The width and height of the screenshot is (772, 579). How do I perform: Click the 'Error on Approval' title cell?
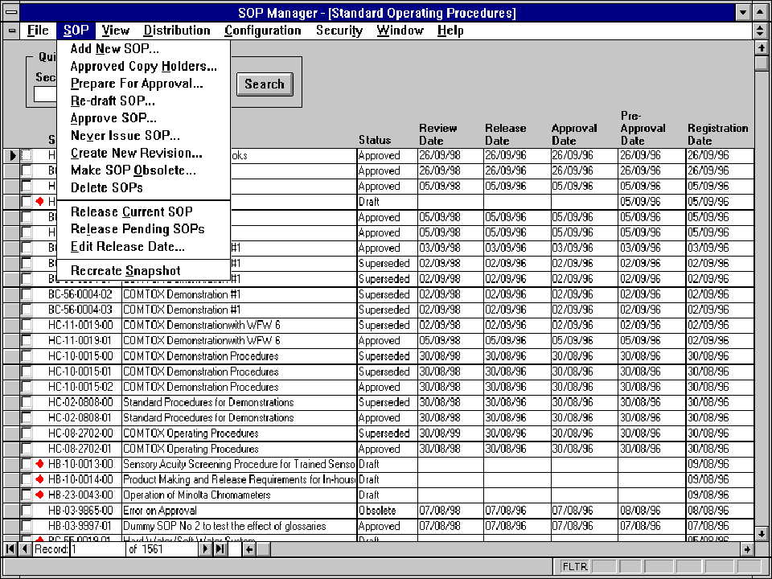pos(240,511)
